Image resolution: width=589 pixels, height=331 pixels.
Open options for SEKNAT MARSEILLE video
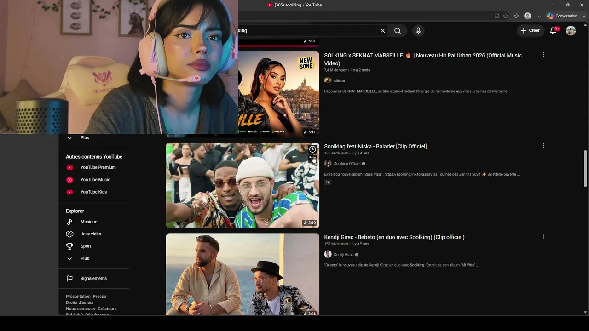543,54
